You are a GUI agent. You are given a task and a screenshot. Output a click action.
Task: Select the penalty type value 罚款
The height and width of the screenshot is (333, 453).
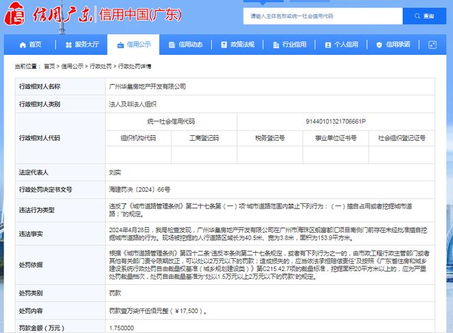(x=115, y=293)
